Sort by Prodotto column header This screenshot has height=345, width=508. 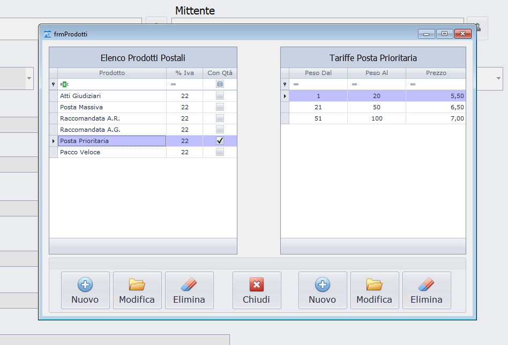[x=111, y=73]
